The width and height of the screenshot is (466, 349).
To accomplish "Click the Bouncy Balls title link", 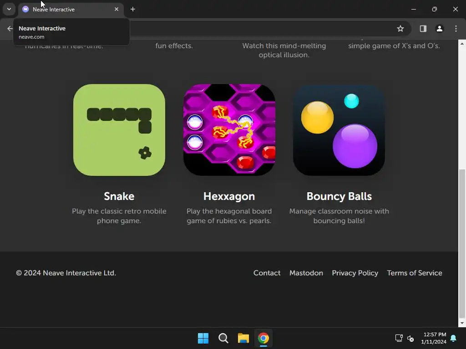I will tap(339, 196).
